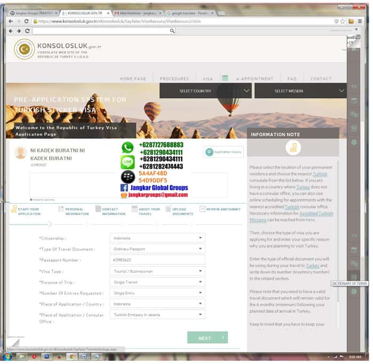
Task: Click the applicant profile avatar picture
Action: pyautogui.click(x=20, y=153)
